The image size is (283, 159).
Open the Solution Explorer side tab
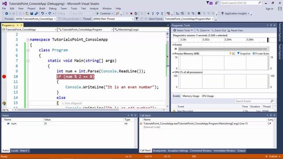[x=280, y=32]
